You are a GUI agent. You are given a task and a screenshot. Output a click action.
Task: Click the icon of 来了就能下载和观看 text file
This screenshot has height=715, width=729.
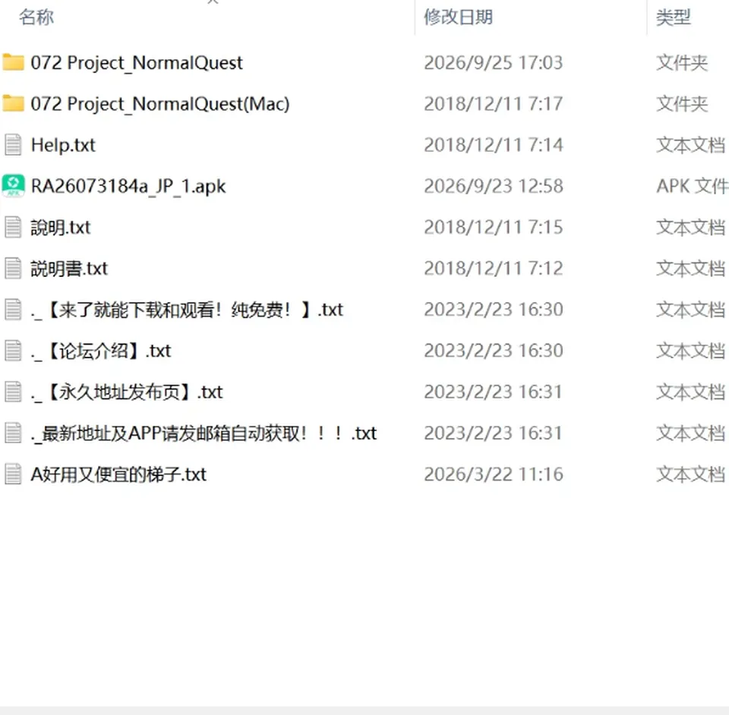point(13,310)
